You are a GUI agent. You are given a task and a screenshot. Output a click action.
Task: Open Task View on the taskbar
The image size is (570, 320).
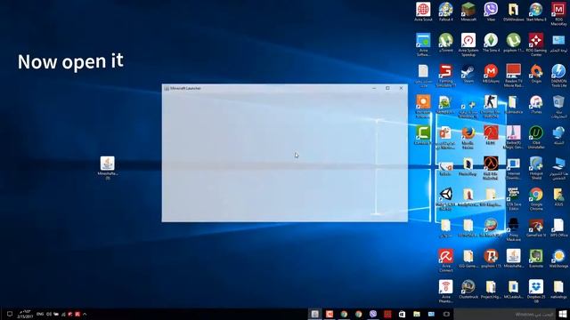(446, 314)
